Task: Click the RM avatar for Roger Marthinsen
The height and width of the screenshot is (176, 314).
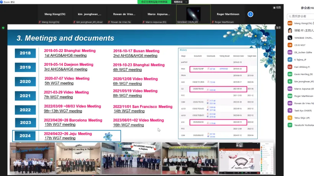Action: (290, 96)
